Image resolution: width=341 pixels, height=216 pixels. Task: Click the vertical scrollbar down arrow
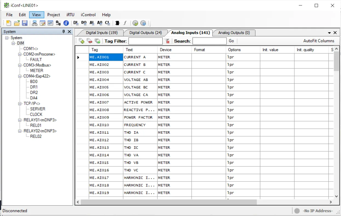[x=337, y=196]
